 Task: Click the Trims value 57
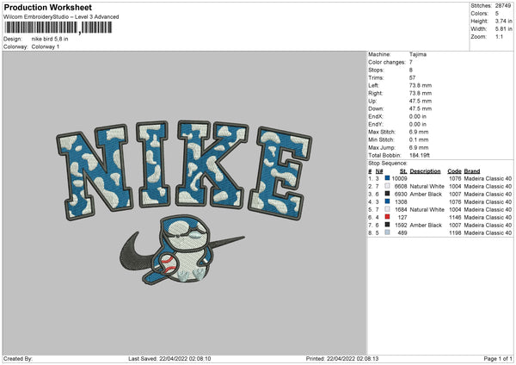(x=412, y=77)
